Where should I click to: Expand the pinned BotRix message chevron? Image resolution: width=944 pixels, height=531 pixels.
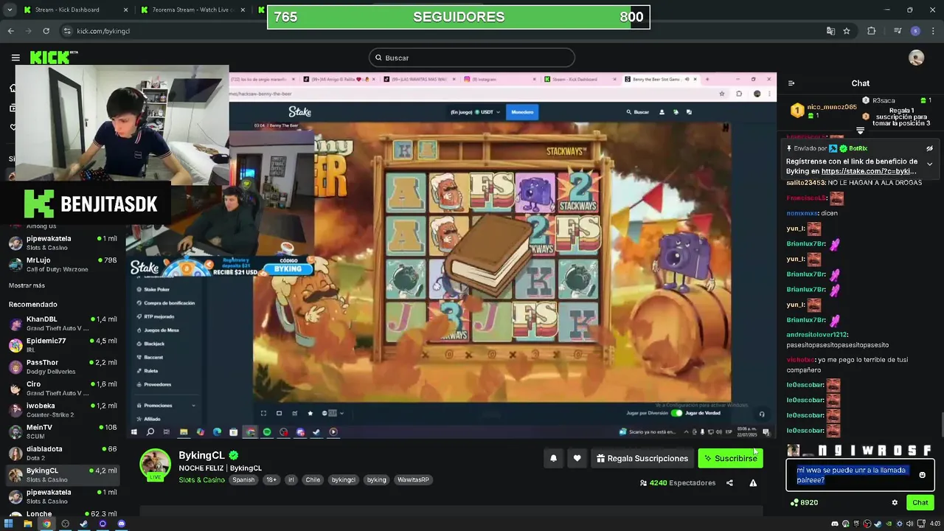pos(929,164)
